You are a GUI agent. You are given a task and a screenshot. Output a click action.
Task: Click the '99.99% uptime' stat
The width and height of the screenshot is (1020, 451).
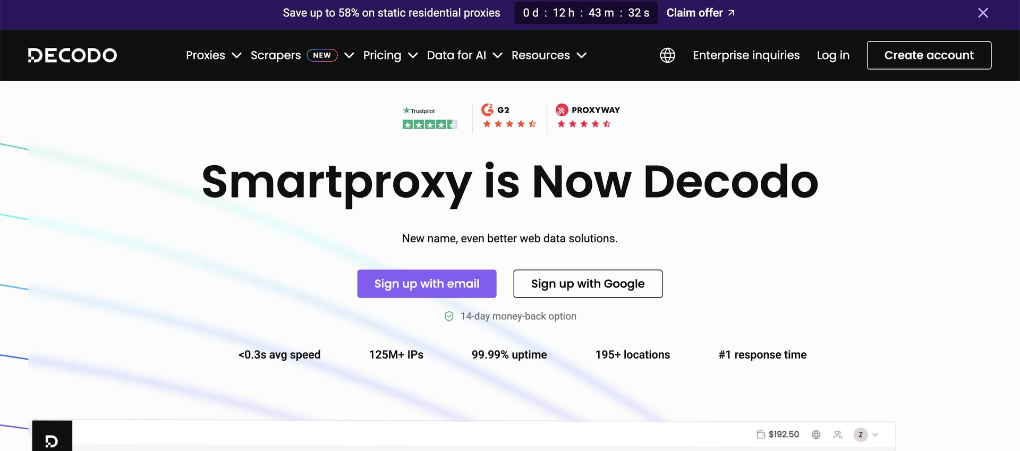coord(509,355)
